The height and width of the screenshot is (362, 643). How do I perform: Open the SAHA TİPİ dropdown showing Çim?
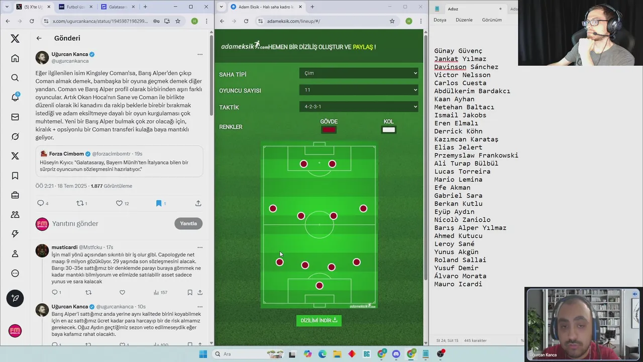tap(359, 73)
